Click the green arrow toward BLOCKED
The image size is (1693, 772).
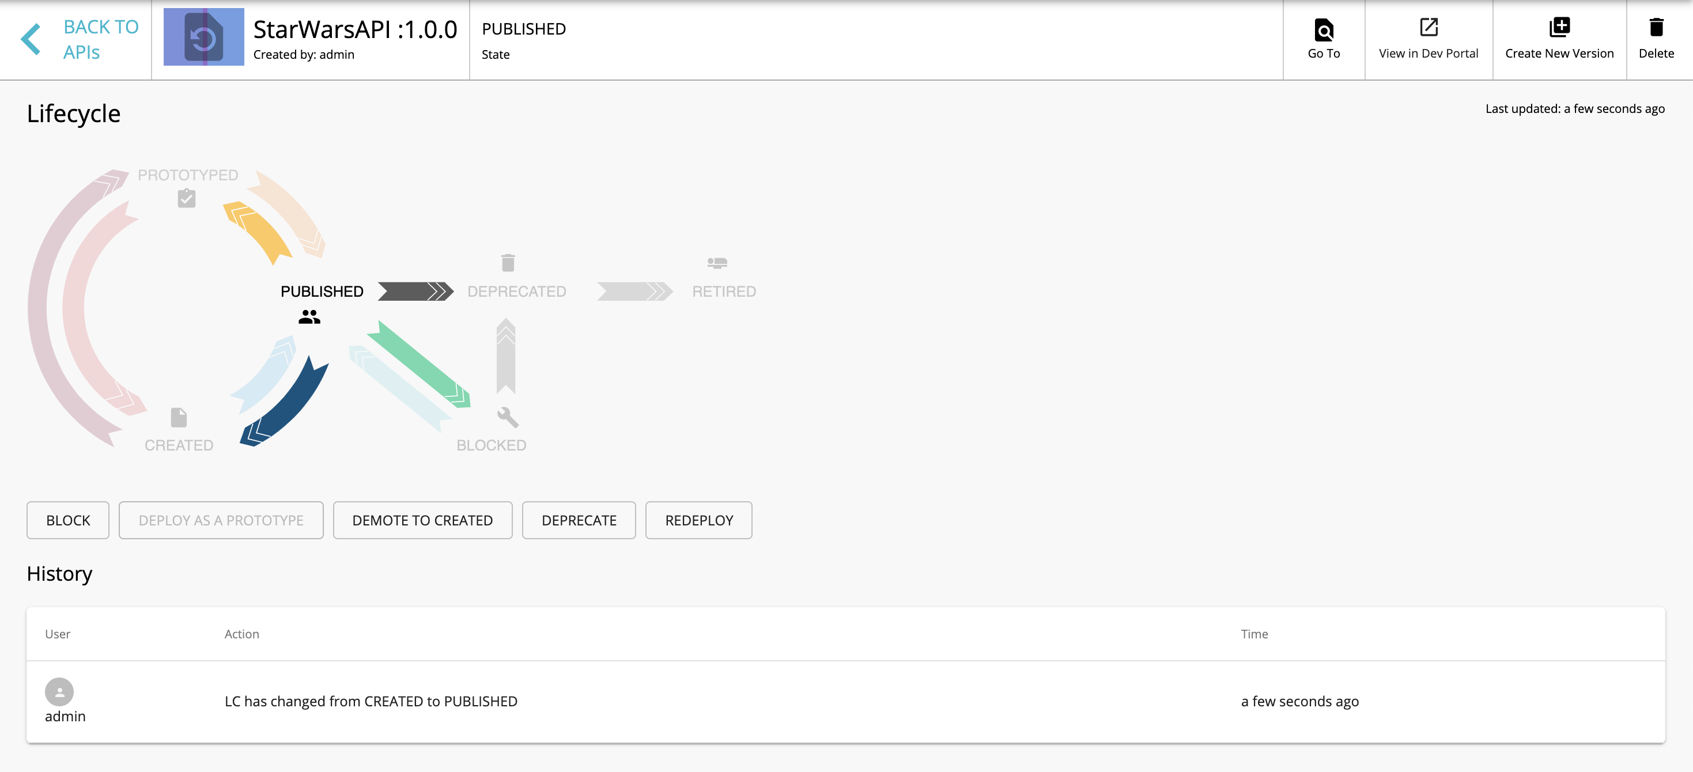(419, 365)
